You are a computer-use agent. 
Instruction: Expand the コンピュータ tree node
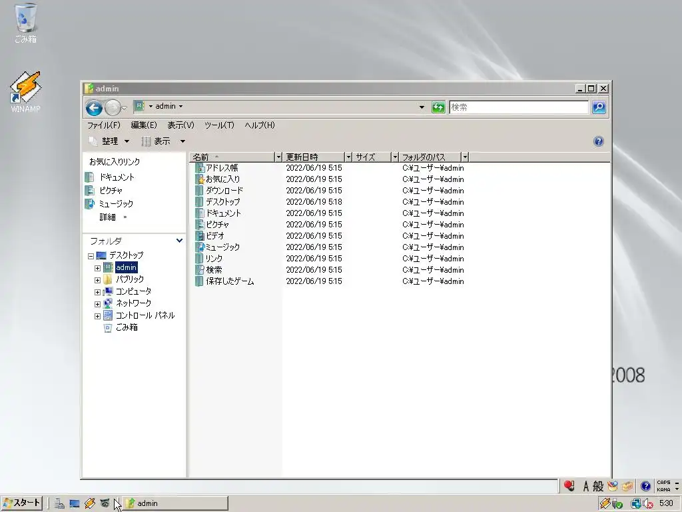pos(97,292)
